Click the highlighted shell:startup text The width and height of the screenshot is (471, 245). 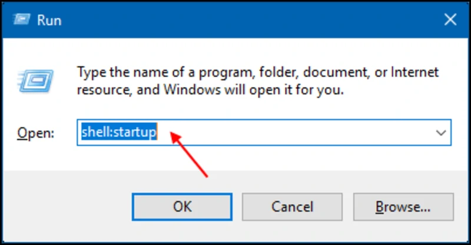pyautogui.click(x=118, y=133)
